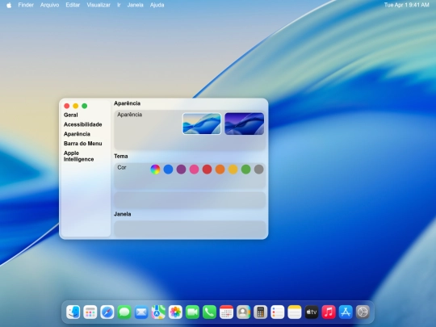Select Aparência in the sidebar
This screenshot has width=436, height=327.
pos(77,134)
